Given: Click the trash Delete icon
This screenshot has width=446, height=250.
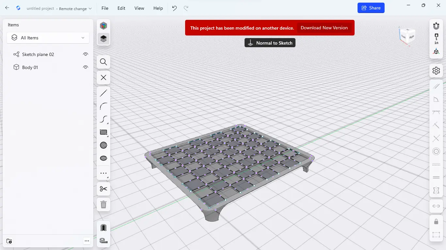Looking at the screenshot, I should 104,204.
